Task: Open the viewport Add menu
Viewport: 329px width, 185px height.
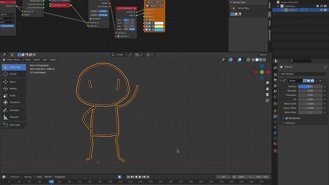Action: pos(45,60)
